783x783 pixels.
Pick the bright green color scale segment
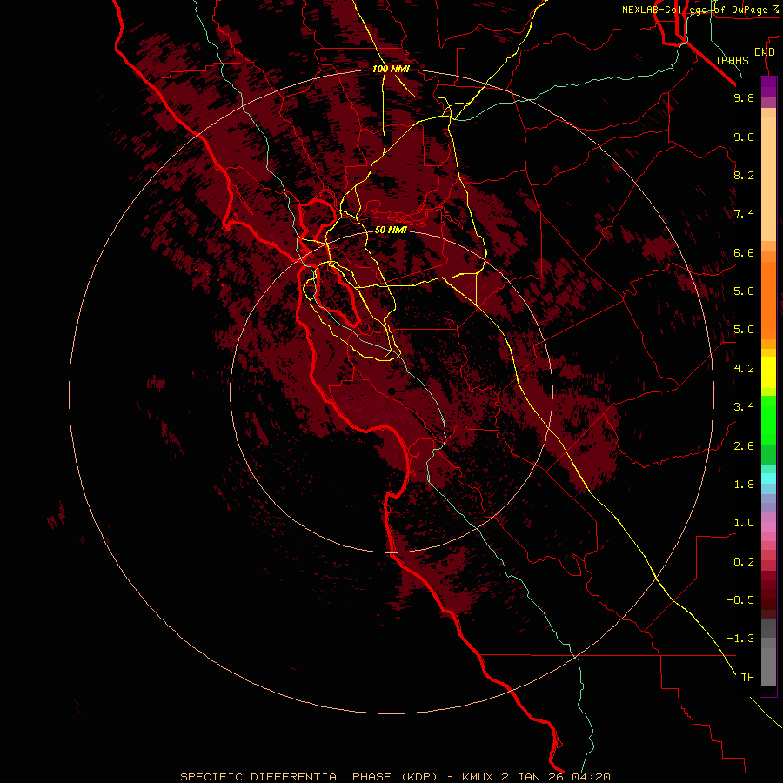[768, 419]
